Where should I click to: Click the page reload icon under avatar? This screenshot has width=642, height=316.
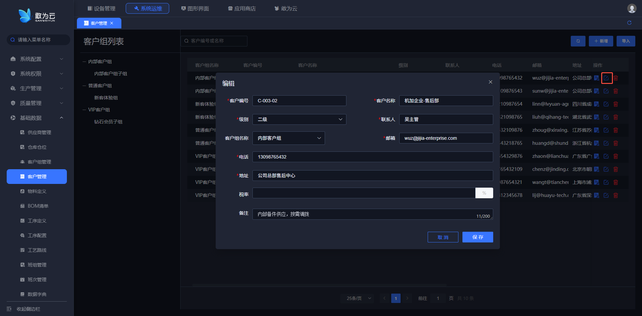point(629,23)
